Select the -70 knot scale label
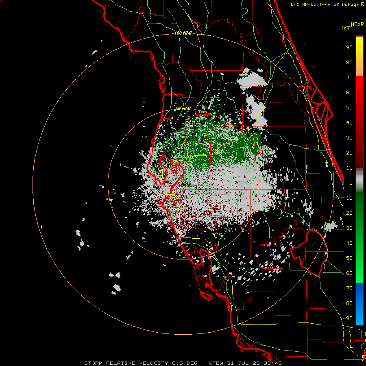 [x=348, y=288]
